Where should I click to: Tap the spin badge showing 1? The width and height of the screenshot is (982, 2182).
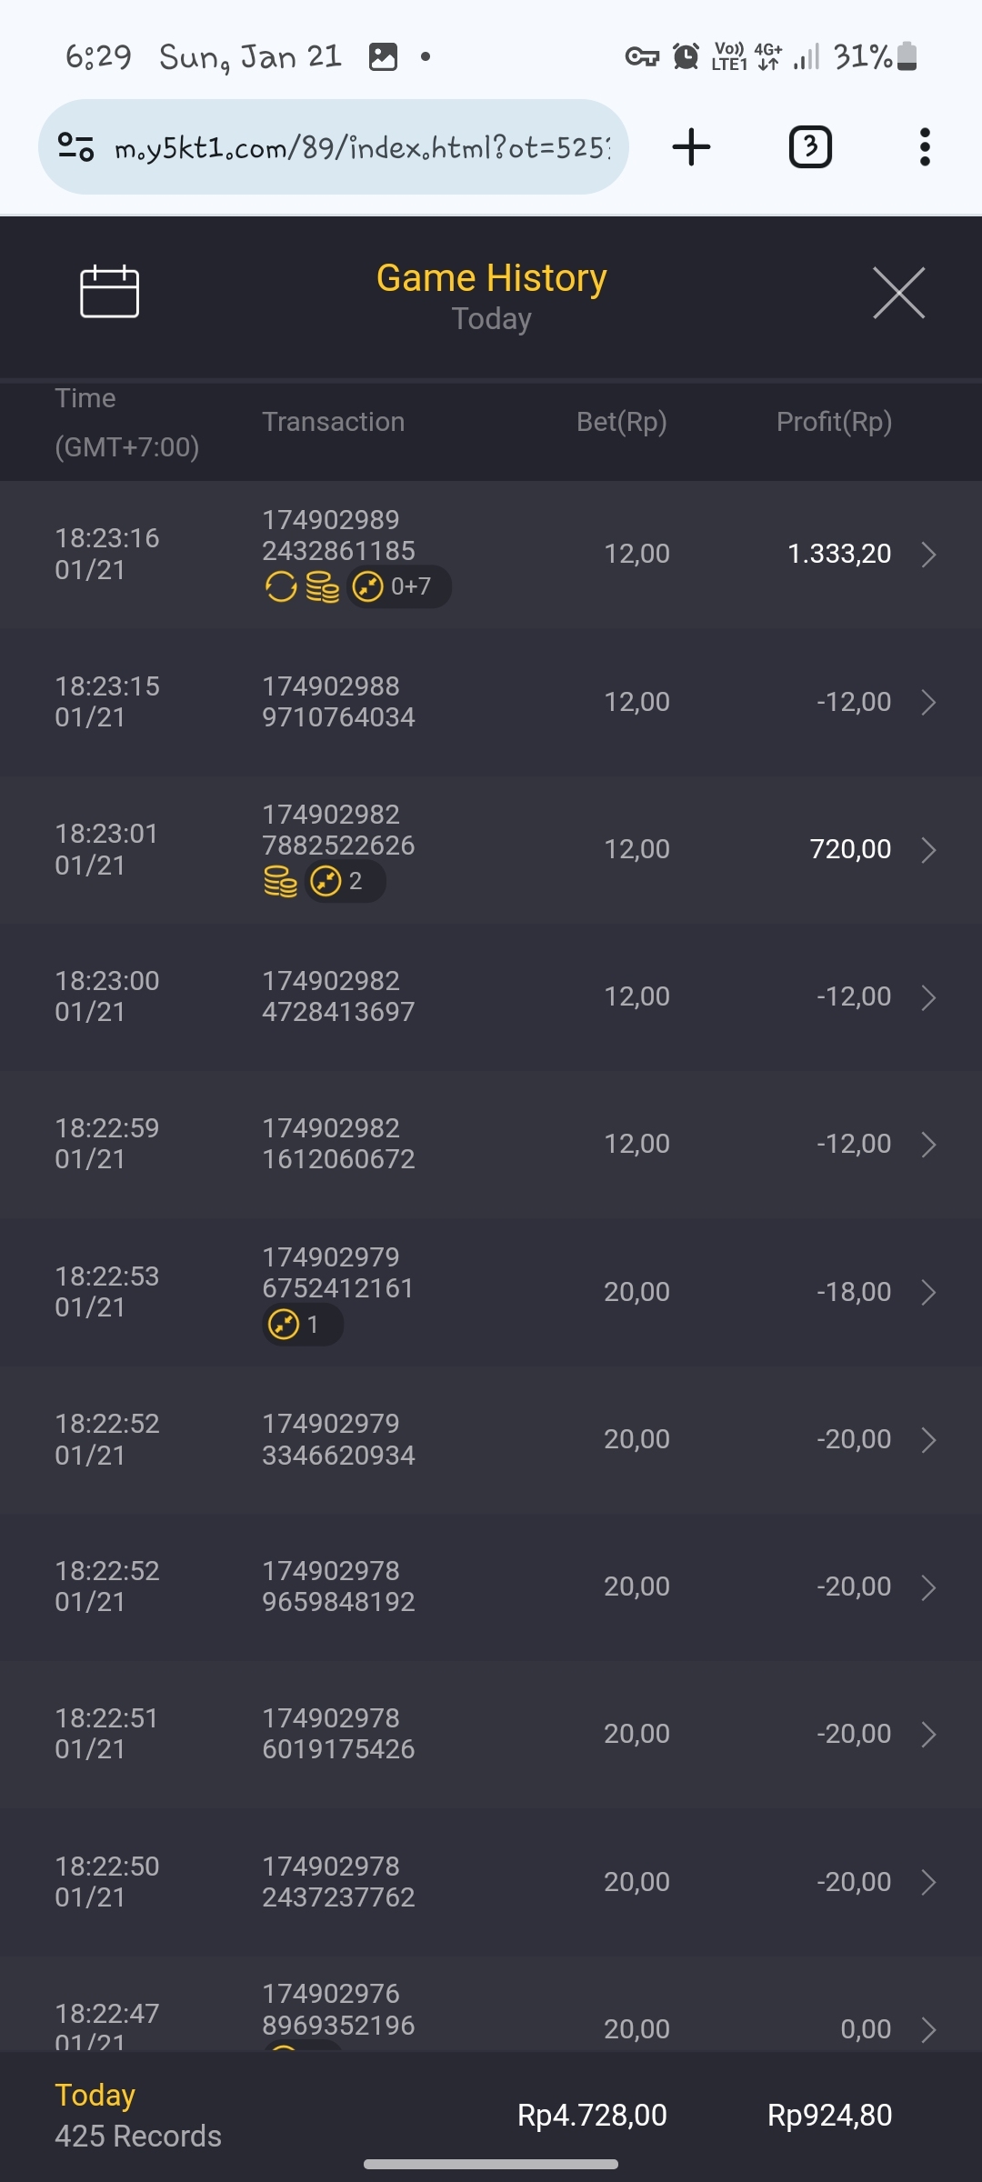301,1325
